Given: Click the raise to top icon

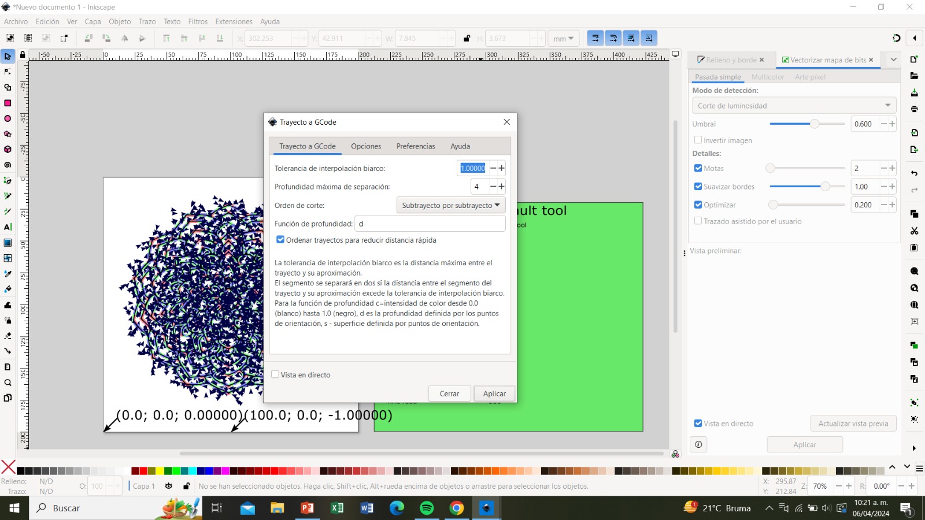Looking at the screenshot, I should pos(166,38).
